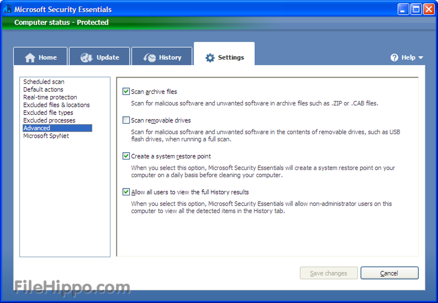This screenshot has width=438, height=303.
Task: Choose Microsoft SpyNet in the sidebar
Action: point(46,136)
